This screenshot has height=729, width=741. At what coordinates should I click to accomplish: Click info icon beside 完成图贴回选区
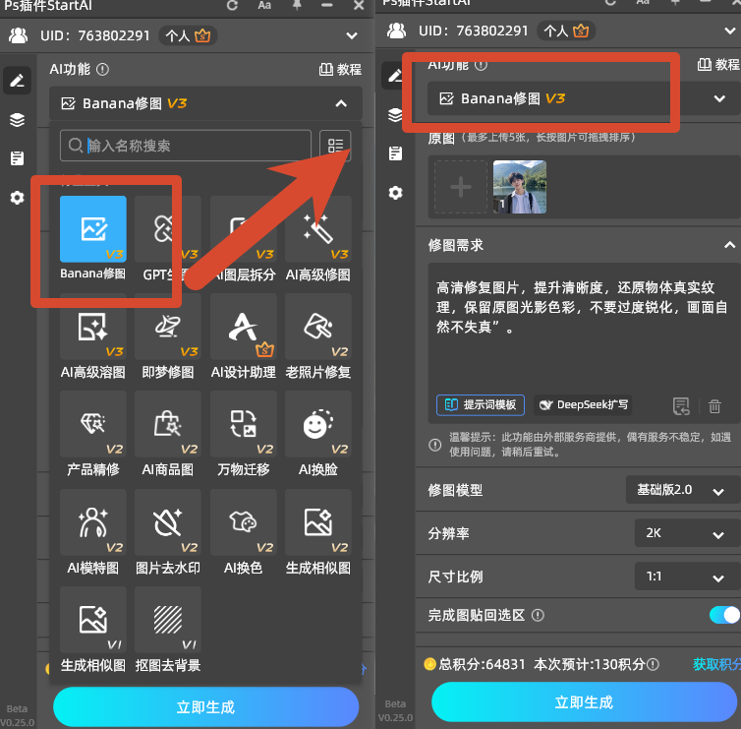coord(538,615)
